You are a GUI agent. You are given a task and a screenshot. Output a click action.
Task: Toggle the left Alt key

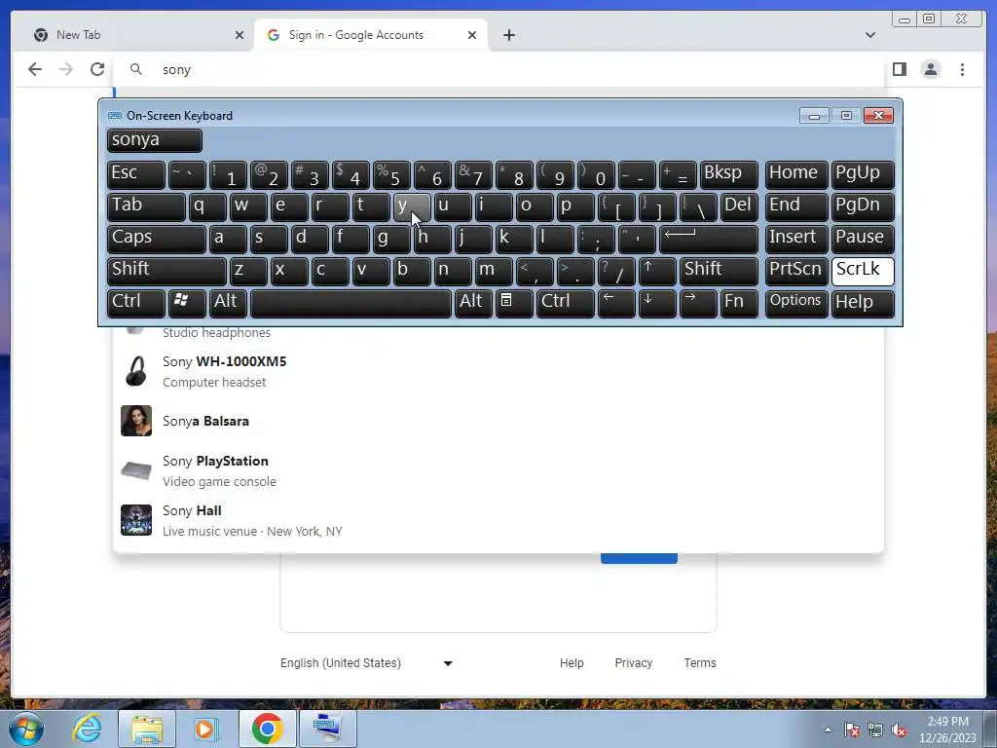pos(228,302)
